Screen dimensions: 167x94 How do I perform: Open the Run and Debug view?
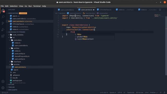point(3,30)
